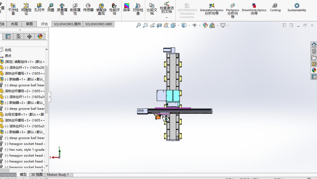Viewport: 317px width, 179px height.
Task: Expand View Settings monitor dropdown arrow
Action: 228,25
